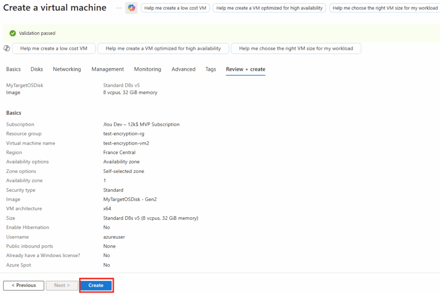Click top header 'Help me create a low cost VM'
This screenshot has height=294, width=440.
(x=175, y=8)
